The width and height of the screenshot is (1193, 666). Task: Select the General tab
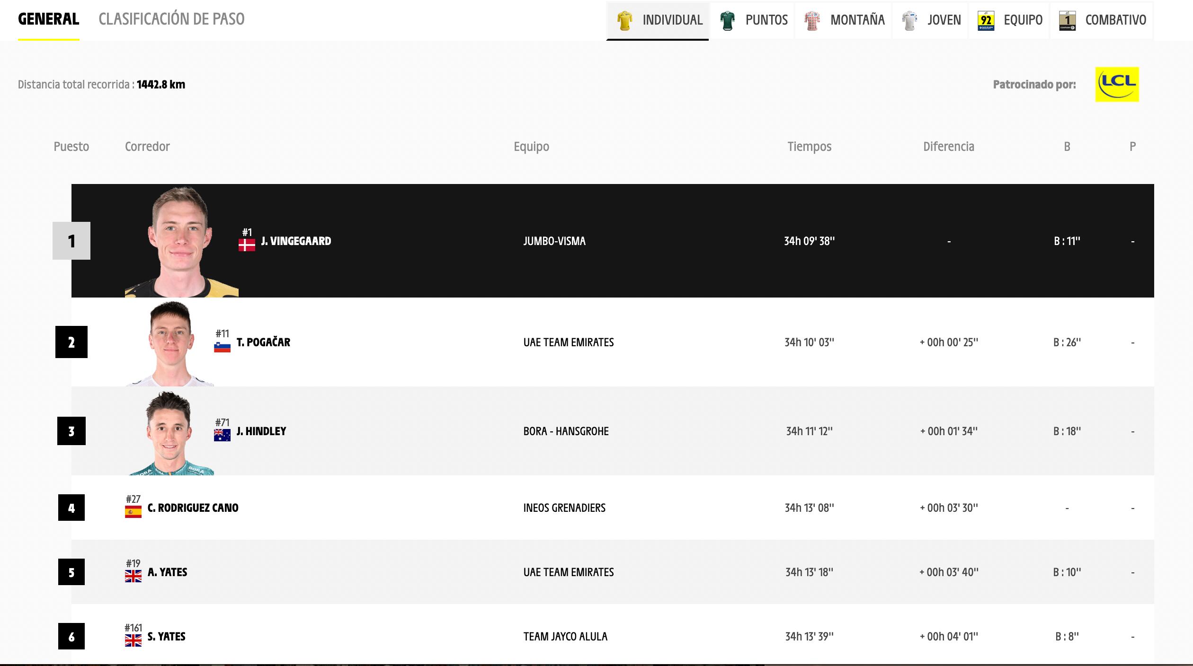click(x=48, y=19)
